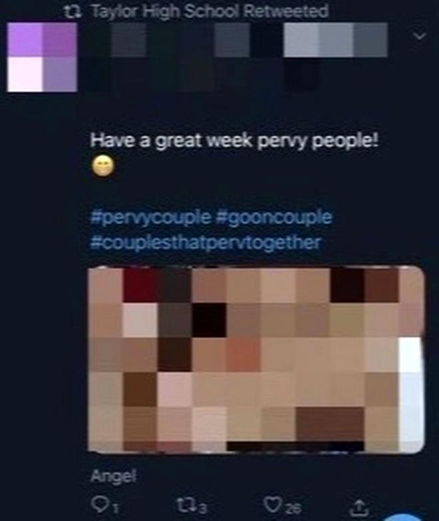This screenshot has height=521, width=439.
Task: Click the reply count showing 1
Action: click(x=114, y=508)
